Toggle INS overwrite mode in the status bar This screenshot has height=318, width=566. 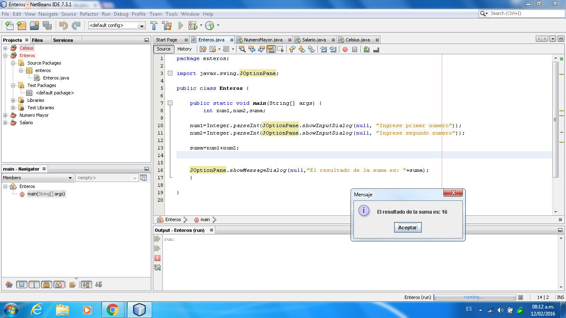tap(559, 297)
